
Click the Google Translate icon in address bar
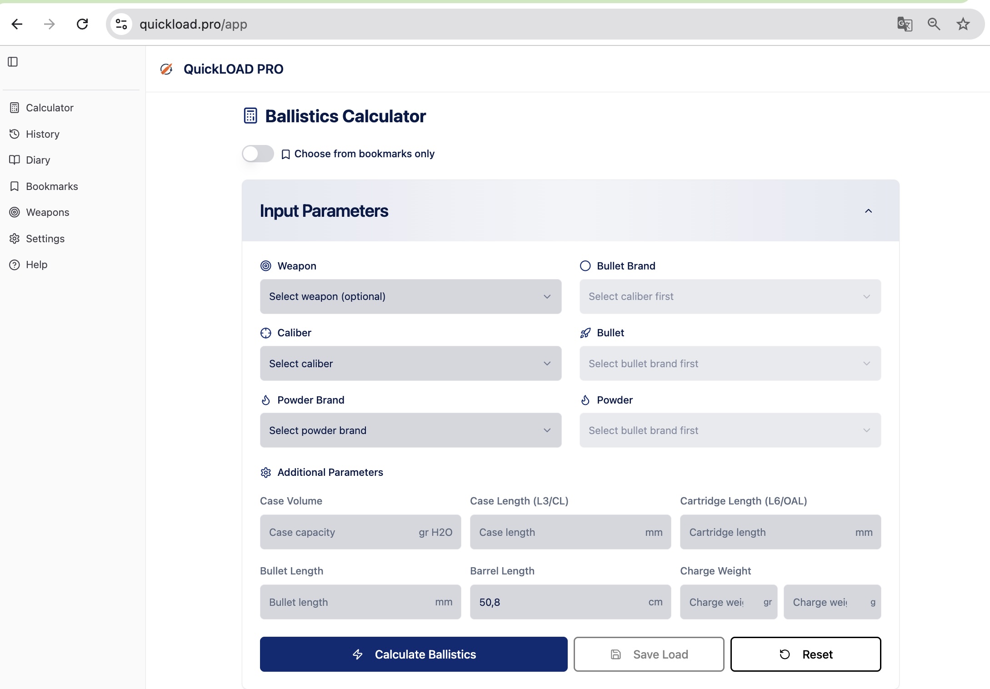tap(904, 24)
